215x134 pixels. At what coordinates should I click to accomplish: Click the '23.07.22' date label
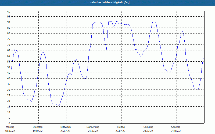coord(148,131)
